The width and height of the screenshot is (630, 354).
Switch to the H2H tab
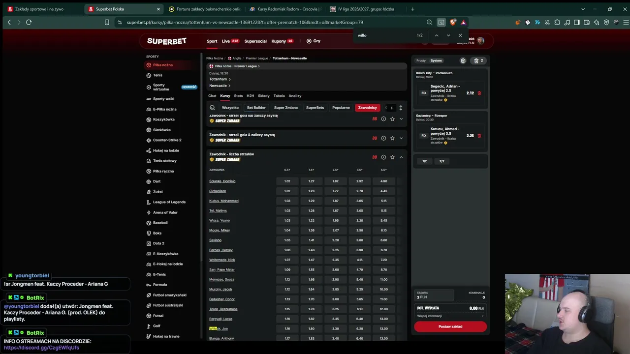[250, 96]
